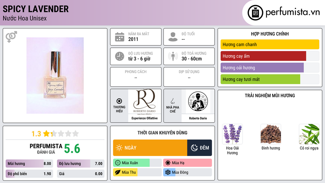Click the 30 - 60cm value
Image resolution: width=325 pixels, height=183 pixels.
(x=191, y=59)
